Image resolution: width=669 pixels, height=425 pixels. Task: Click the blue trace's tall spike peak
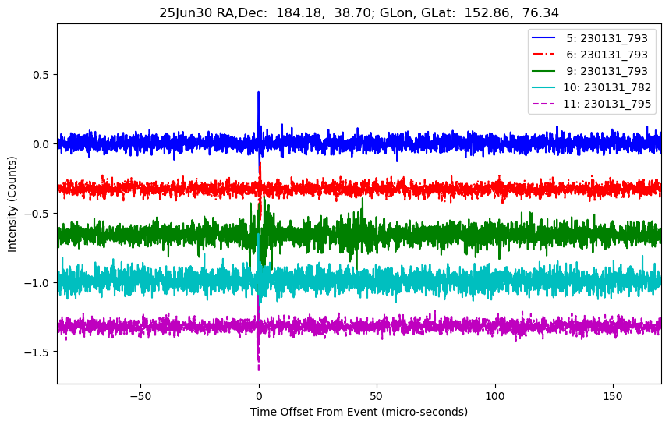(258, 93)
